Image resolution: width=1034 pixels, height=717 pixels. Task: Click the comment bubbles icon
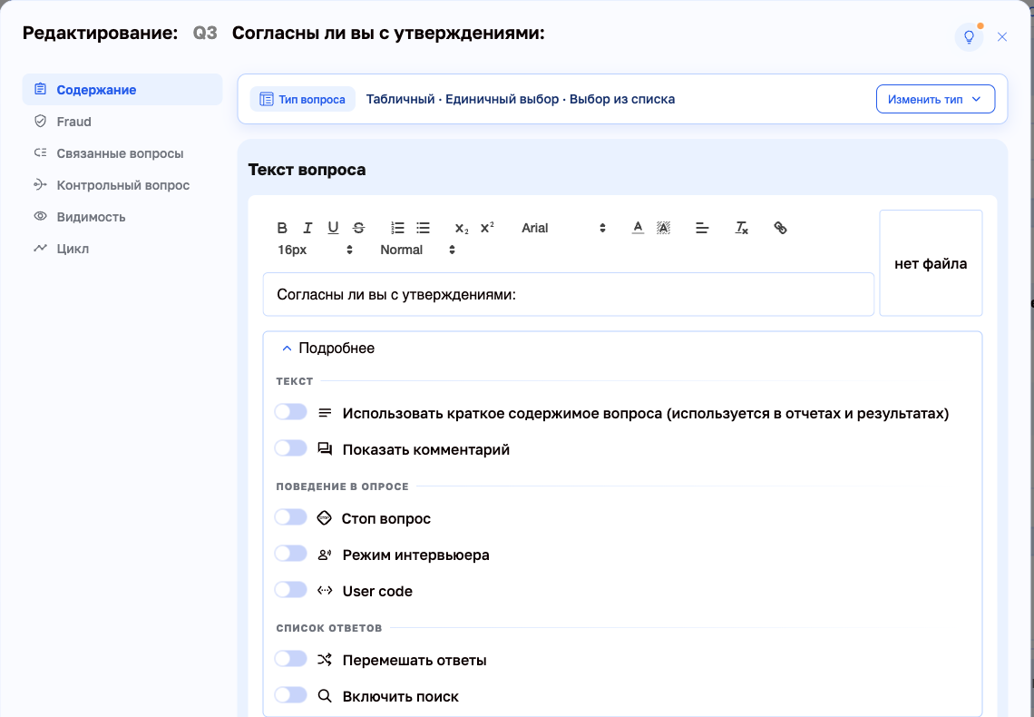coord(325,449)
